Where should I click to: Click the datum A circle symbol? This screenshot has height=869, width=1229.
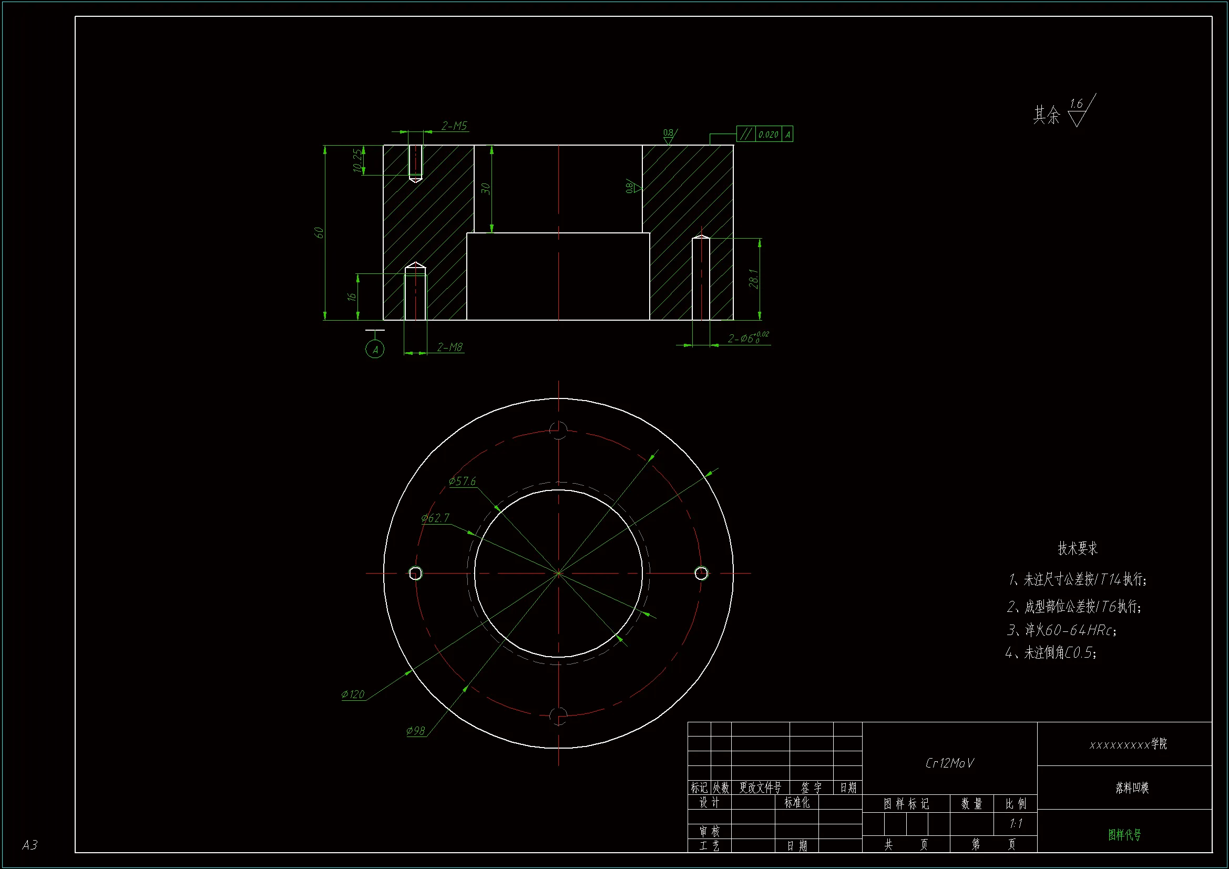(x=375, y=350)
